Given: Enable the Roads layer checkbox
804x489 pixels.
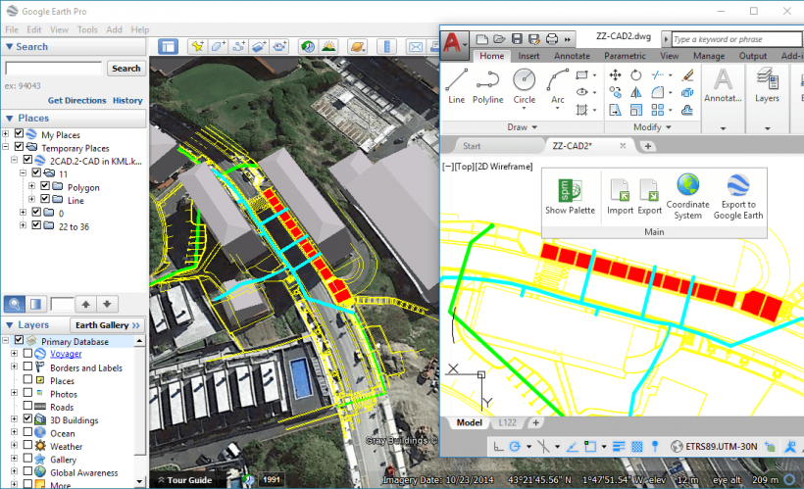Looking at the screenshot, I should (27, 407).
